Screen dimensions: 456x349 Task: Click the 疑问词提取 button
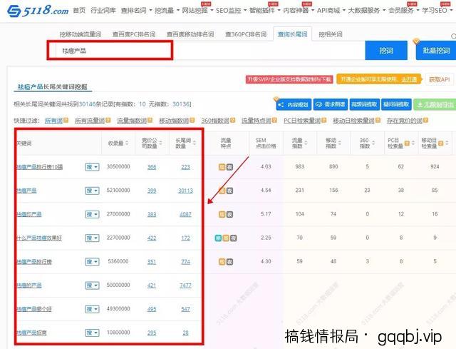pyautogui.click(x=396, y=104)
